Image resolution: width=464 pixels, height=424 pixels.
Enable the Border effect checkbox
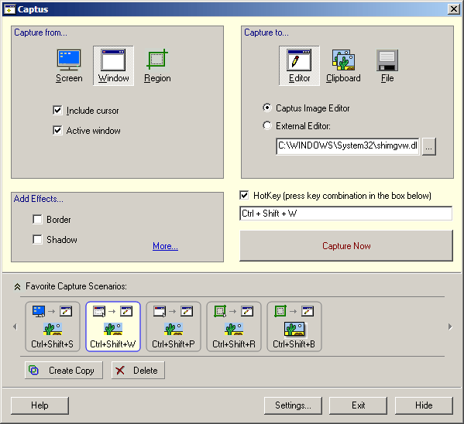(x=37, y=220)
